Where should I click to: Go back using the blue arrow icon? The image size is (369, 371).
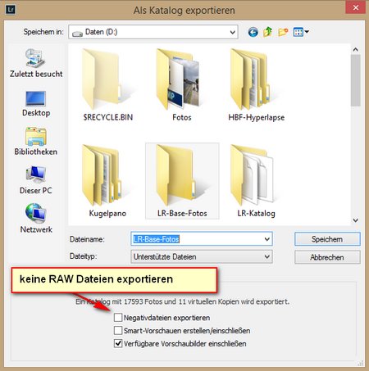(253, 32)
